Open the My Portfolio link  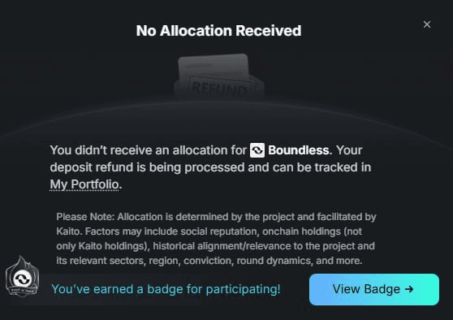point(84,184)
